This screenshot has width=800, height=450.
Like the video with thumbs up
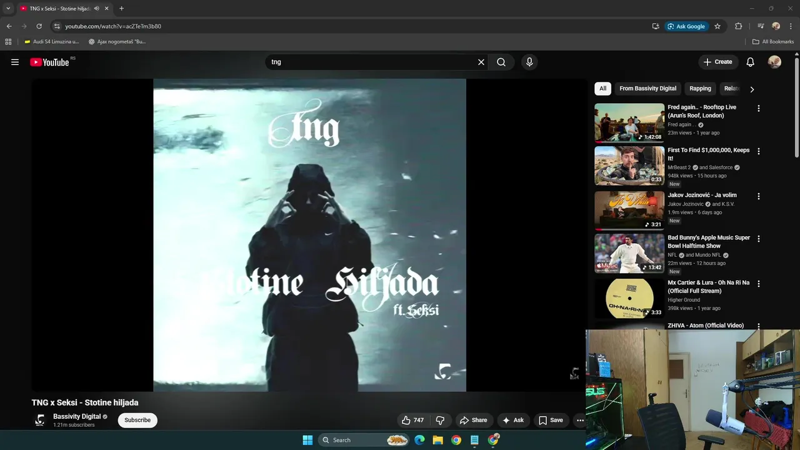tap(413, 420)
